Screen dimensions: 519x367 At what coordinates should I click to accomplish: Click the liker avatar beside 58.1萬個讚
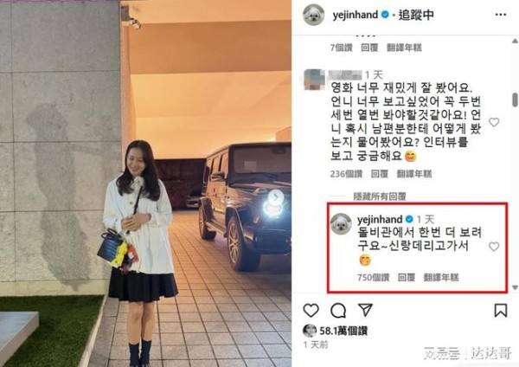pos(310,331)
